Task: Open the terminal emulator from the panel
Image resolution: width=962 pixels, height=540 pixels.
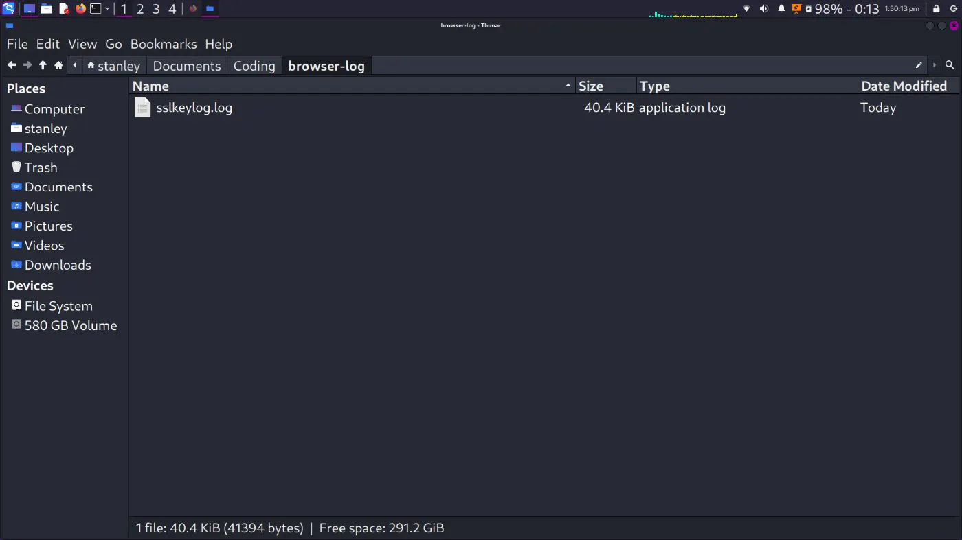Action: (95, 8)
